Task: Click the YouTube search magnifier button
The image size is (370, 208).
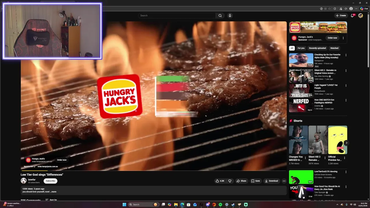Action: pyautogui.click(x=220, y=16)
